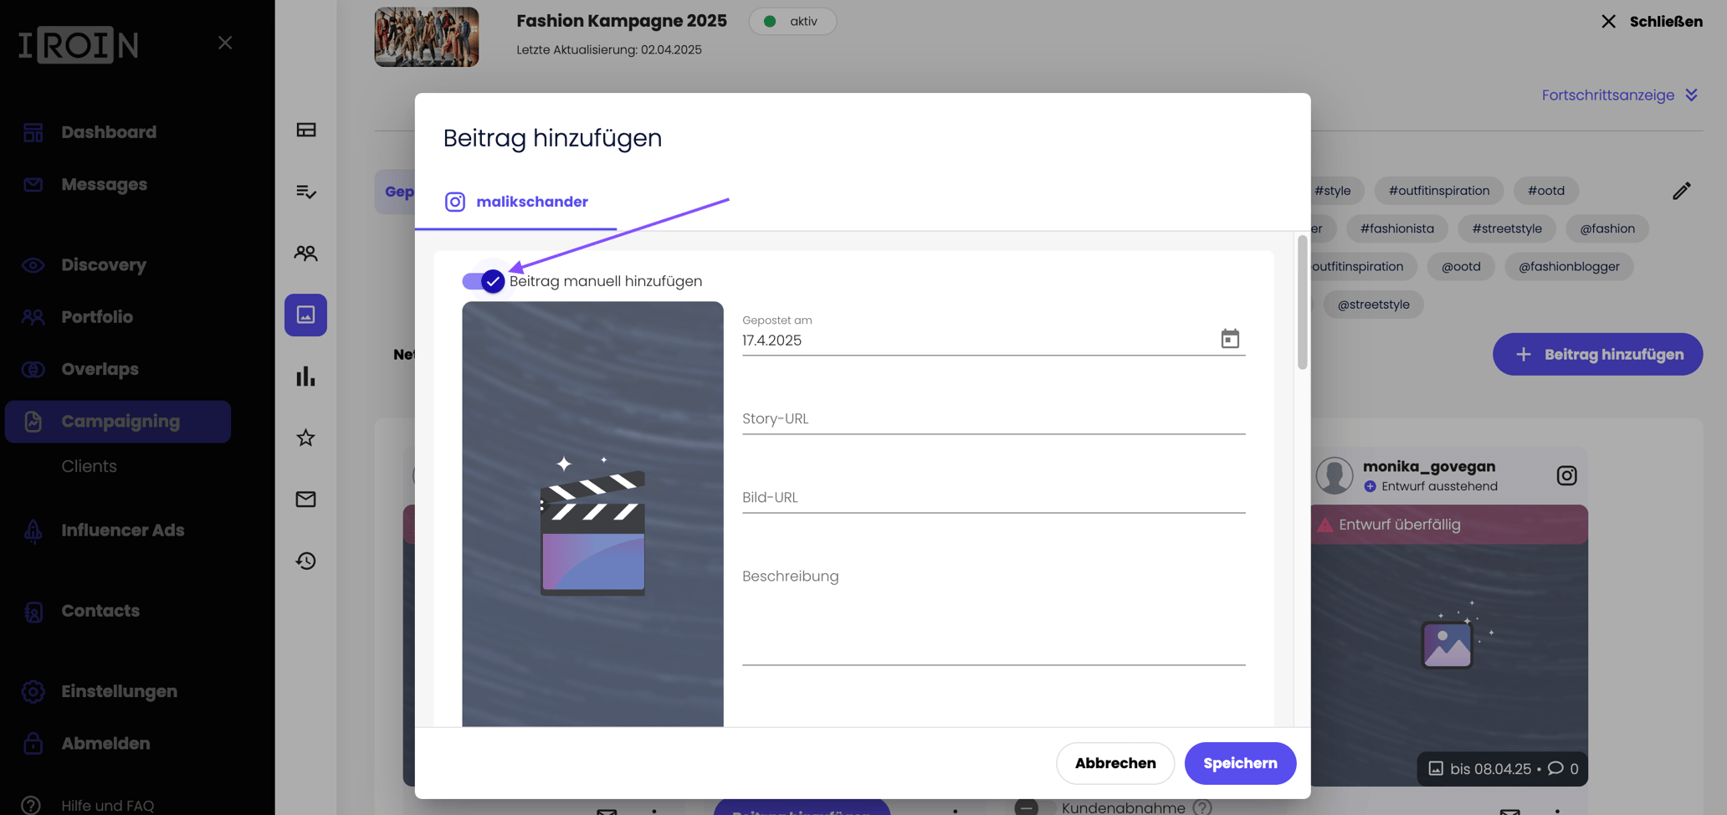The width and height of the screenshot is (1727, 815).
Task: Save the post with Speichern
Action: pos(1240,763)
